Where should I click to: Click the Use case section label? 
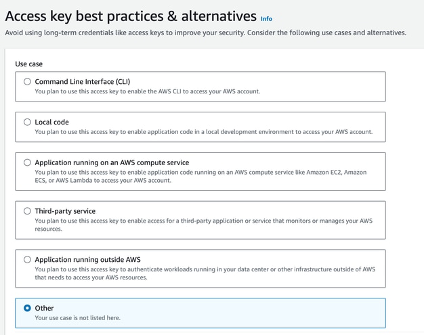pyautogui.click(x=29, y=64)
